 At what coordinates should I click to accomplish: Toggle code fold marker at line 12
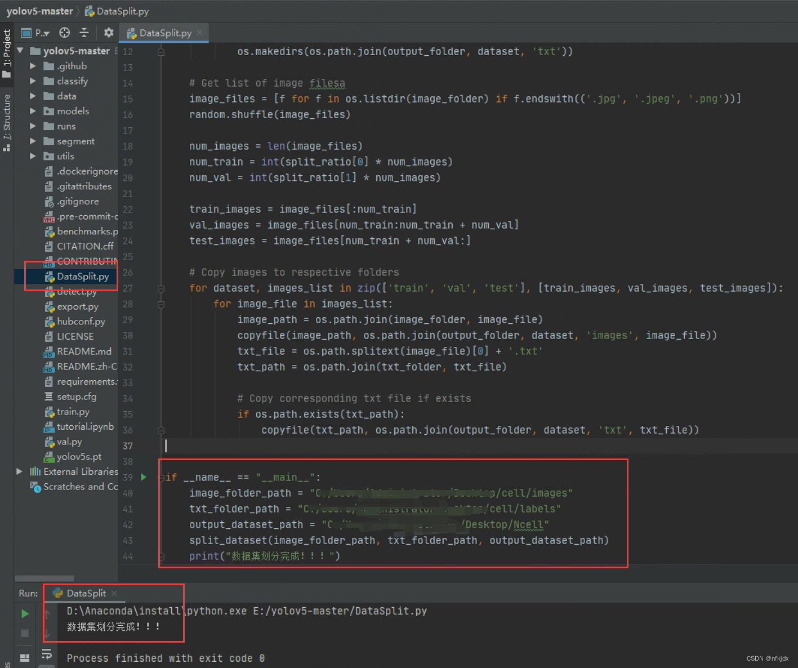[161, 52]
